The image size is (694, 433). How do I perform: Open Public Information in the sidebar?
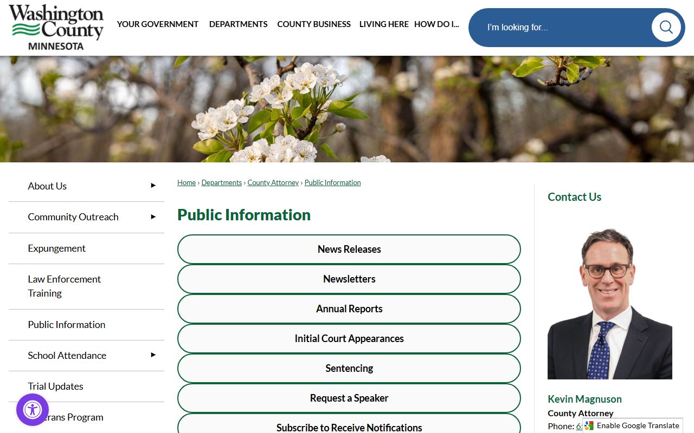click(x=67, y=324)
